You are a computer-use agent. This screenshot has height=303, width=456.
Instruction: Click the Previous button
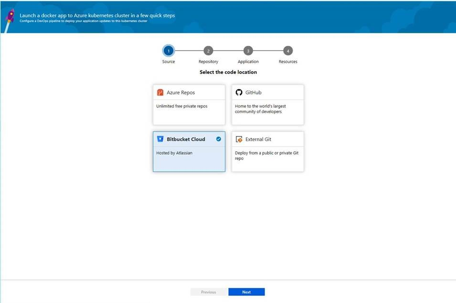[209, 292]
